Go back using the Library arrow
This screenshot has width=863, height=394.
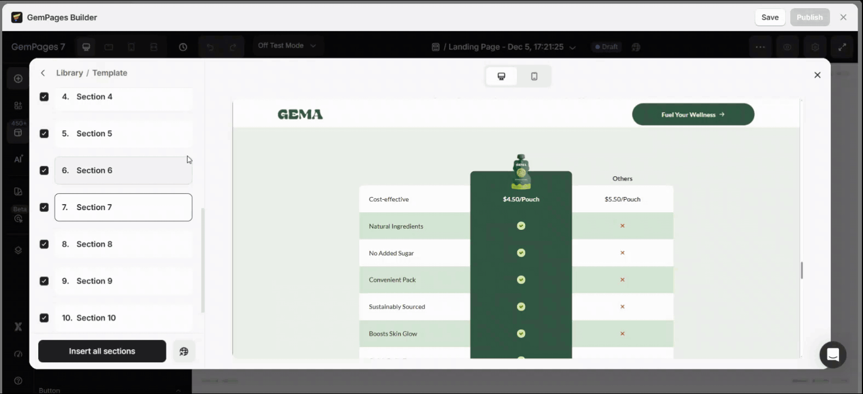[43, 73]
